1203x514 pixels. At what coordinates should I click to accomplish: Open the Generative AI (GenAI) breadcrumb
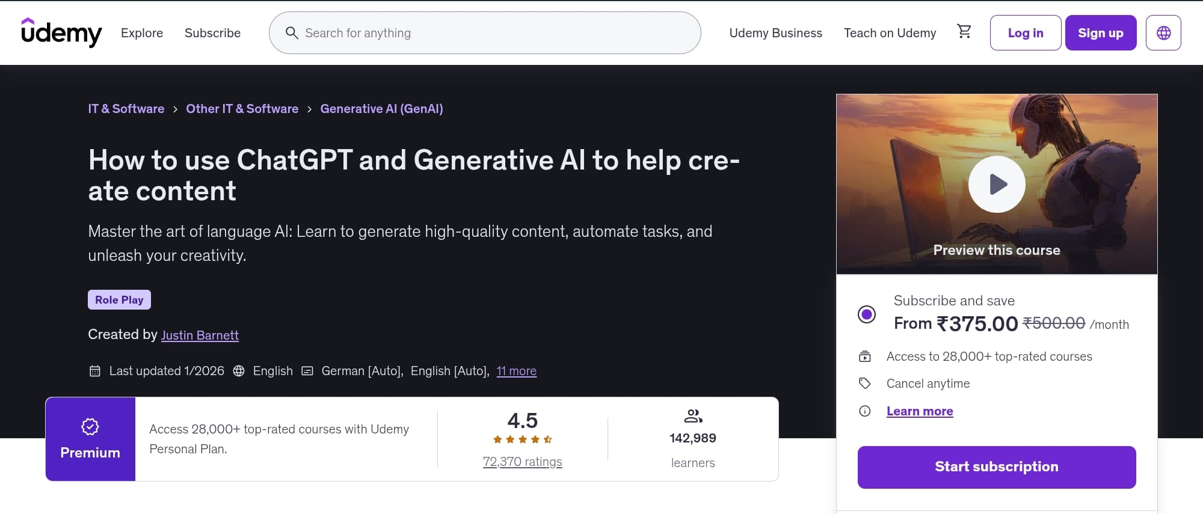click(x=381, y=109)
